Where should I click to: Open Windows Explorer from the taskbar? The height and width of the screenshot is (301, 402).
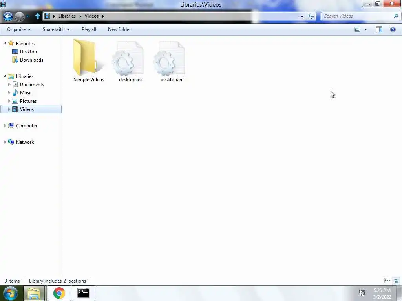pyautogui.click(x=34, y=293)
